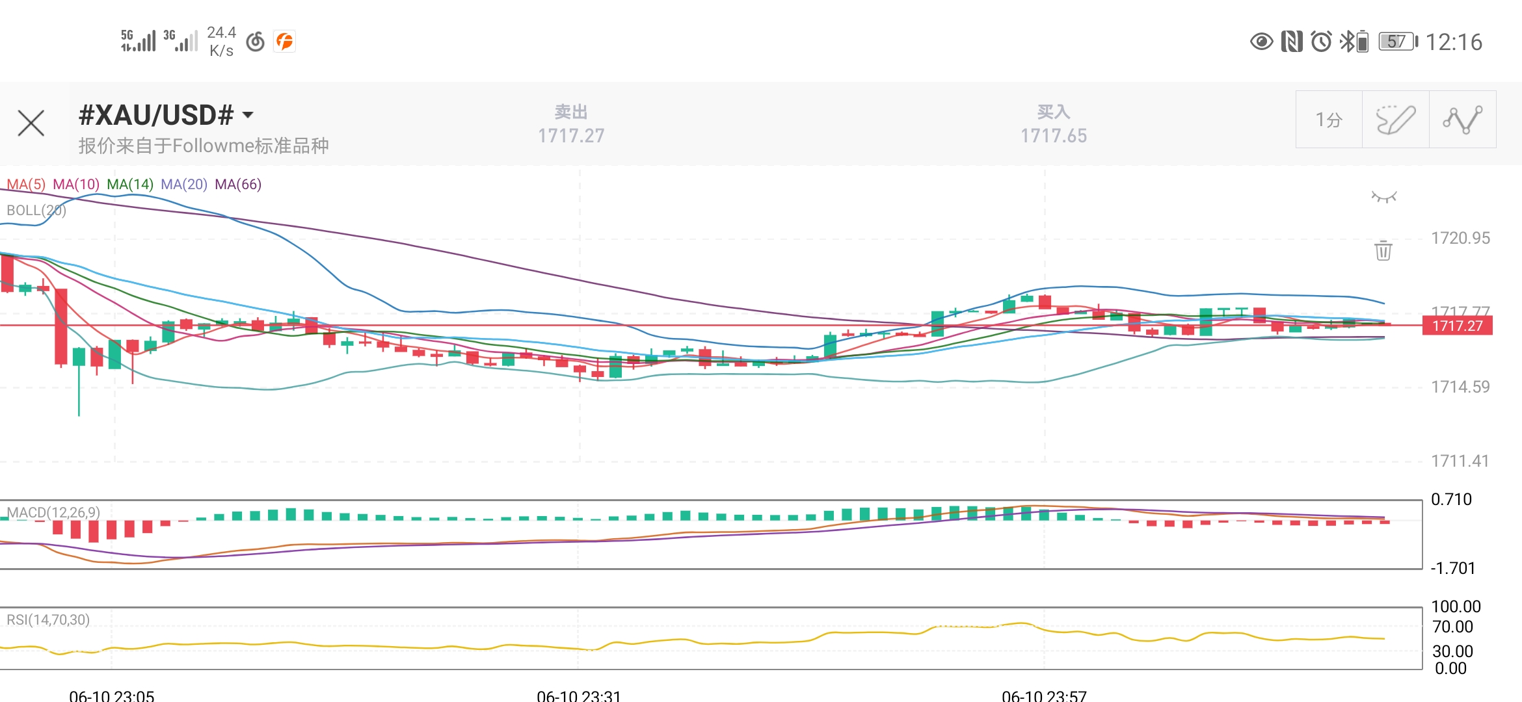Viewport: 1522px width, 702px height.
Task: Tap the alarm clock status icon
Action: [1321, 42]
